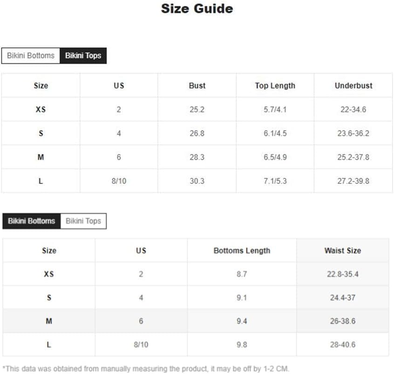This screenshot has width=394, height=374.
Task: Click the Underbust column header
Action: pyautogui.click(x=353, y=86)
